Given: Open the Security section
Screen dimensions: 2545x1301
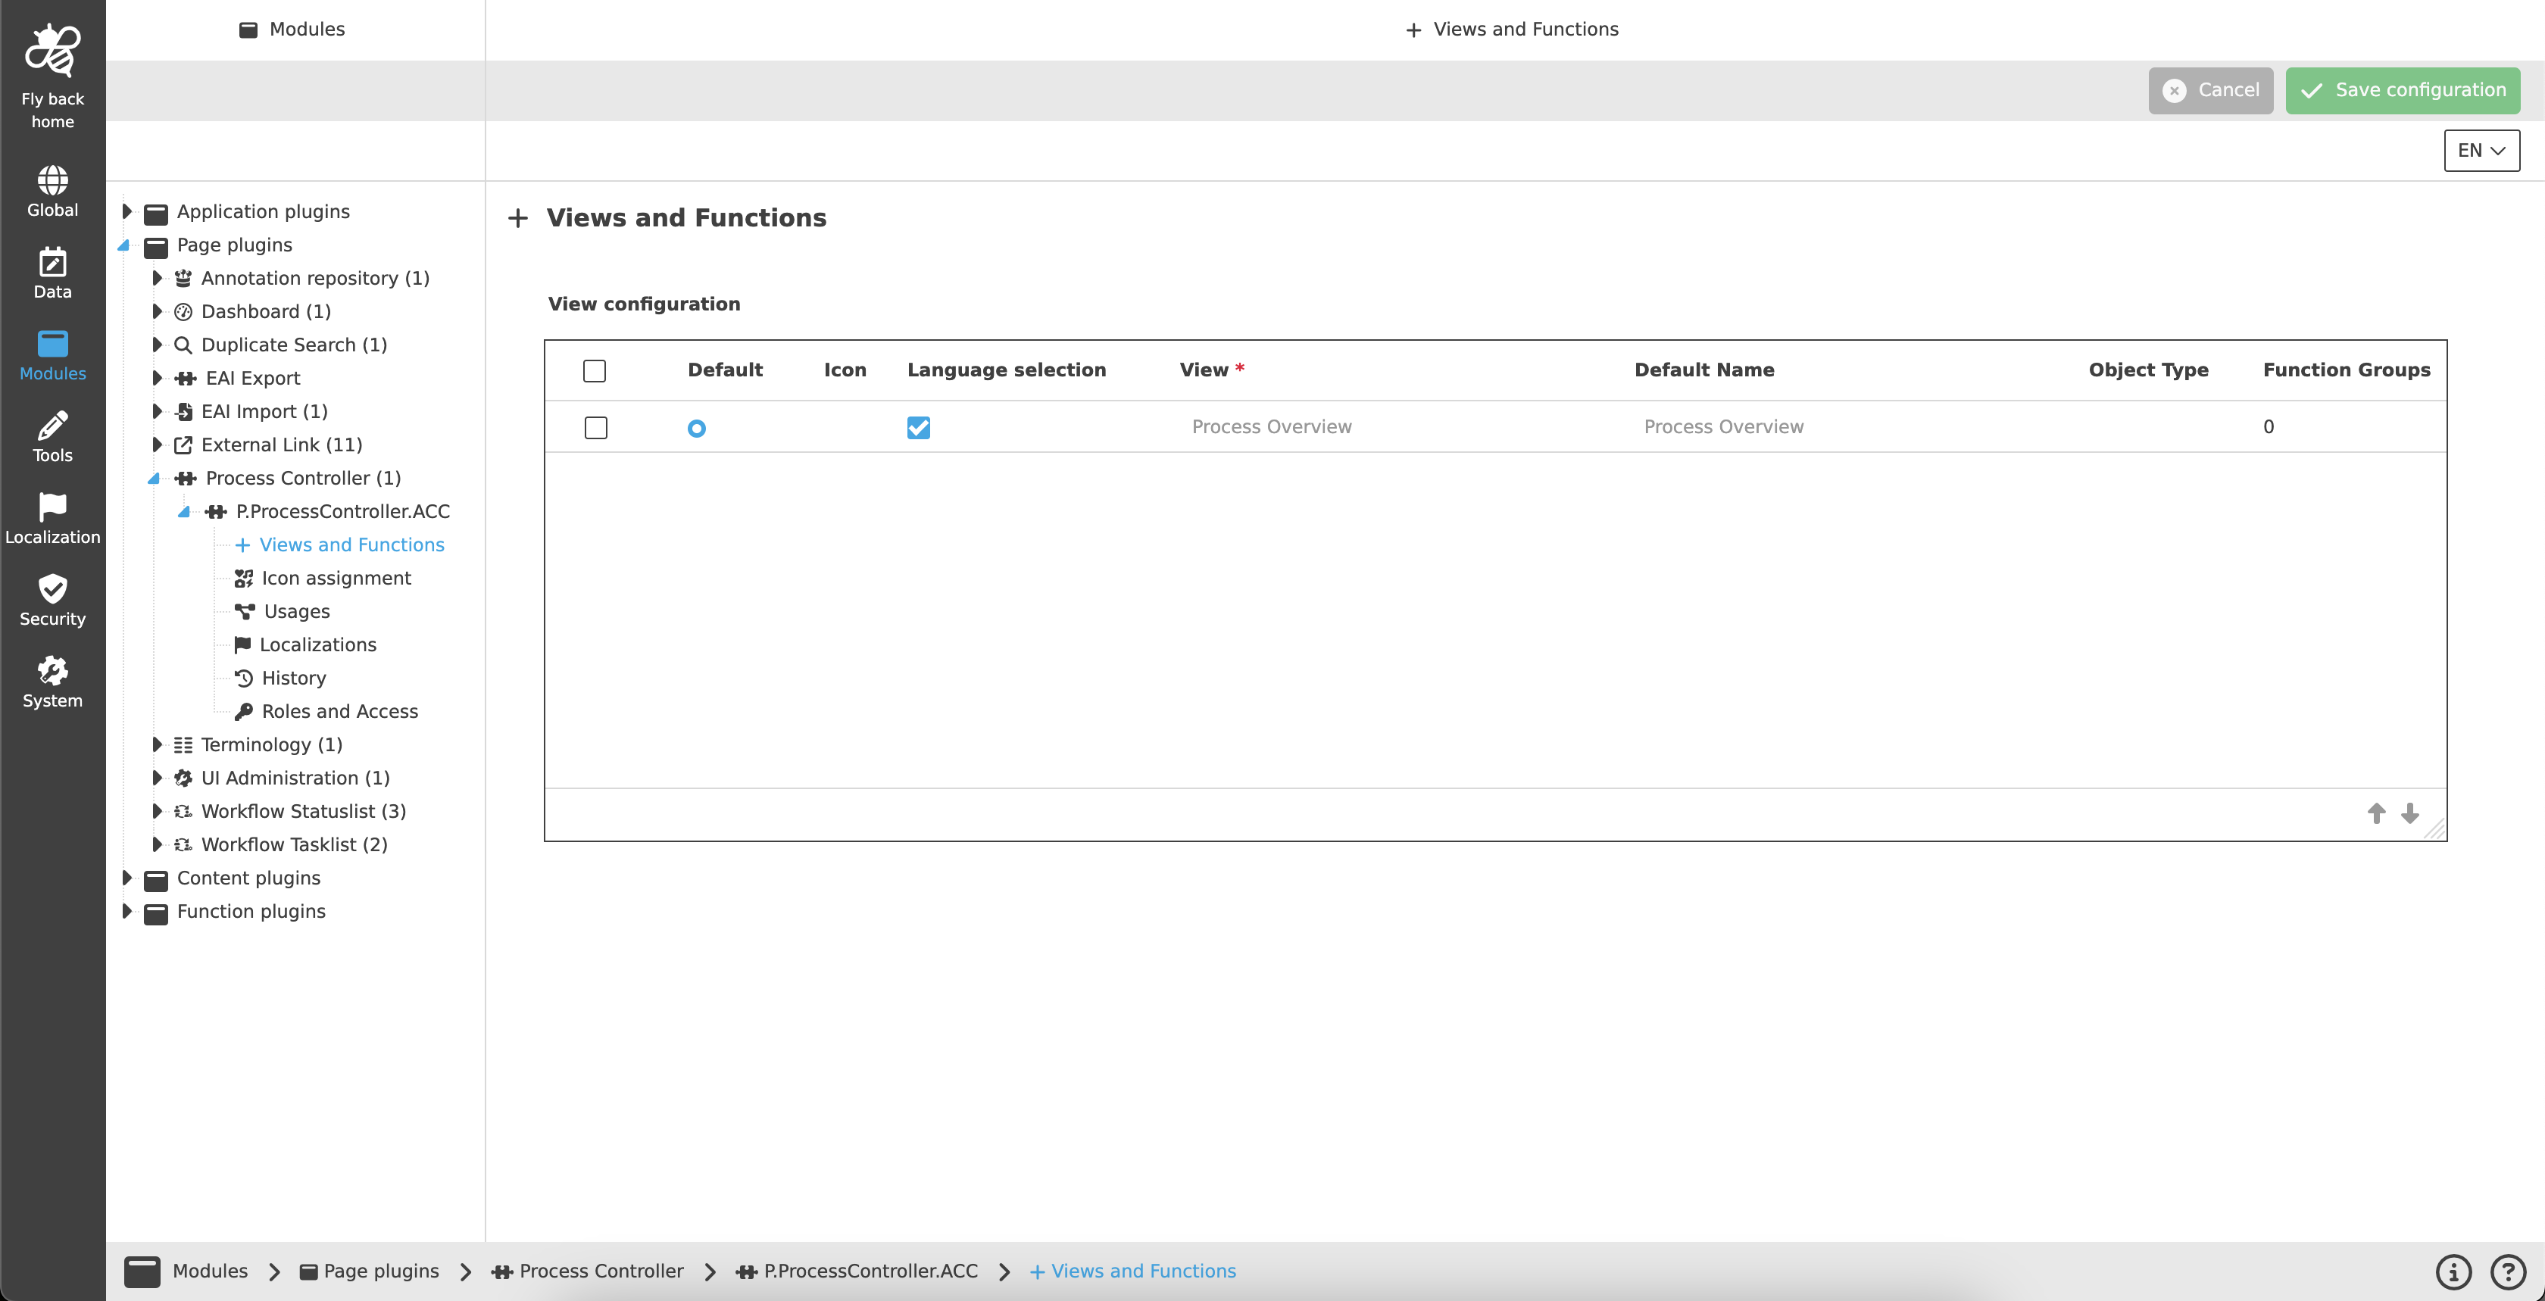Looking at the screenshot, I should [x=52, y=594].
